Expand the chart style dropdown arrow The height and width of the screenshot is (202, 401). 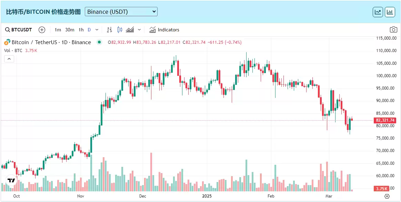tap(139, 30)
